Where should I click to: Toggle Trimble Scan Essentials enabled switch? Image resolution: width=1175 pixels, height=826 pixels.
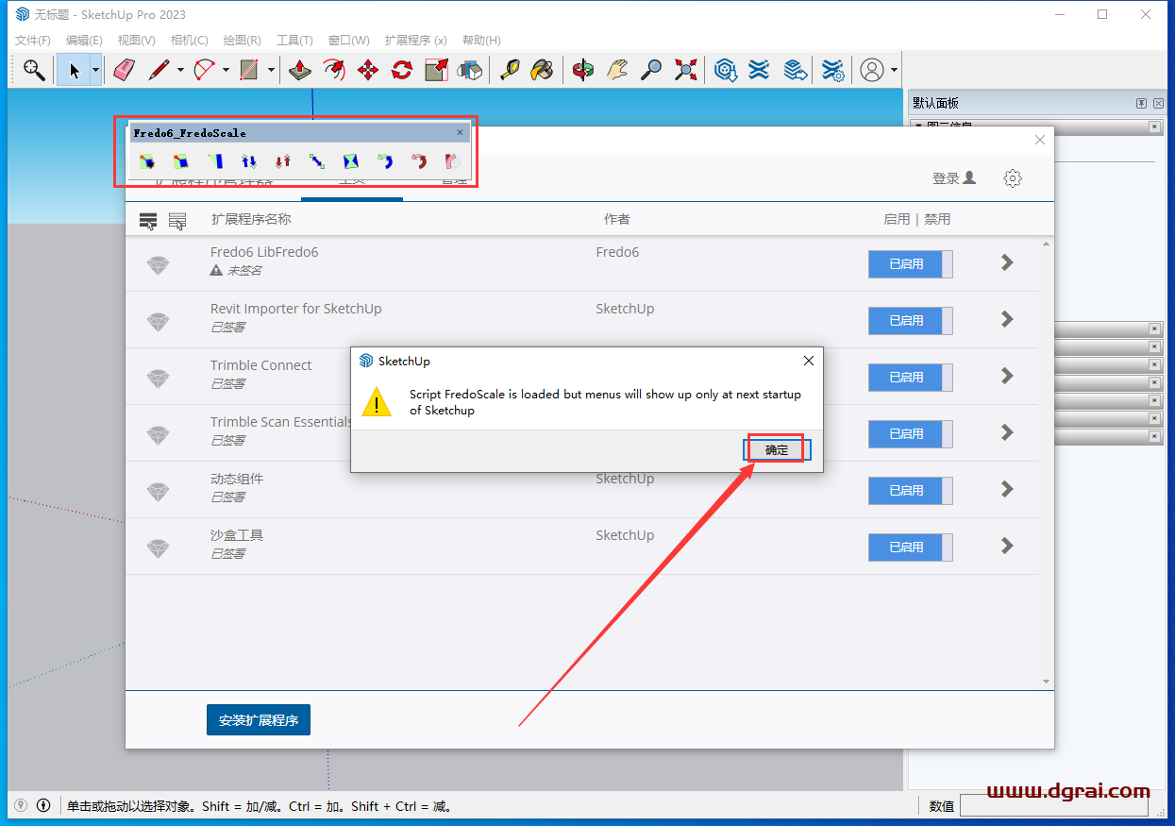pos(911,434)
